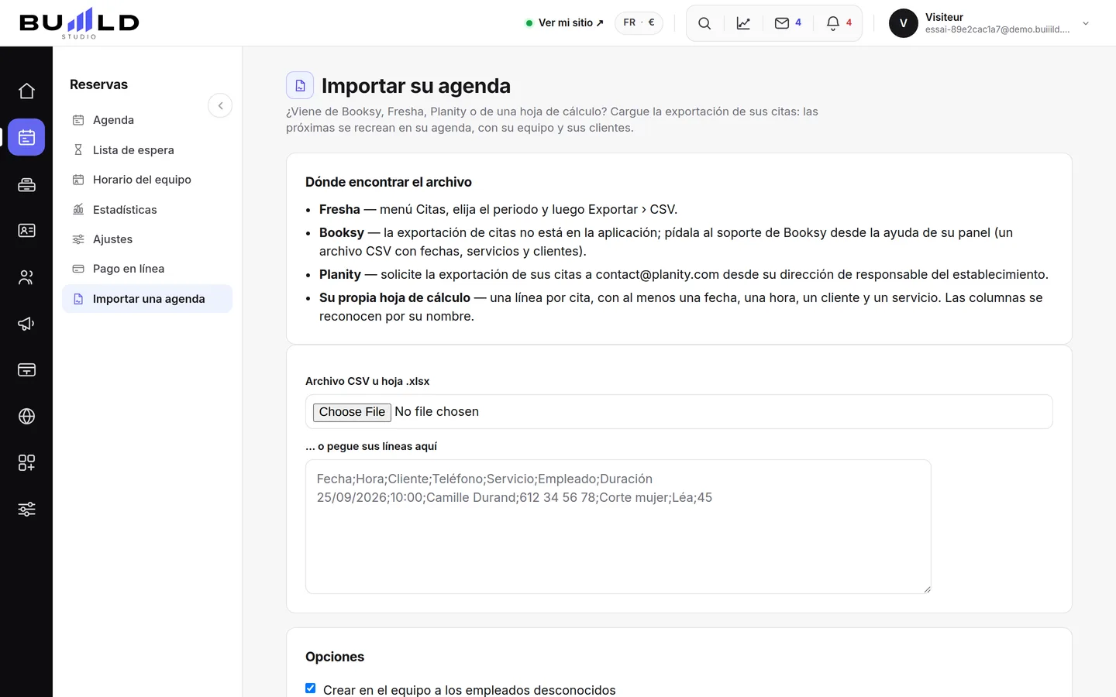
Task: Open the printer-like rail icon below calendar
Action: (x=26, y=184)
